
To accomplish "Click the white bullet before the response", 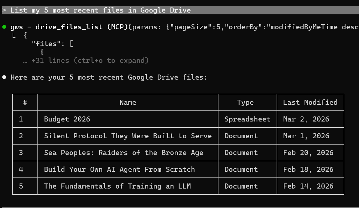I will (4, 77).
